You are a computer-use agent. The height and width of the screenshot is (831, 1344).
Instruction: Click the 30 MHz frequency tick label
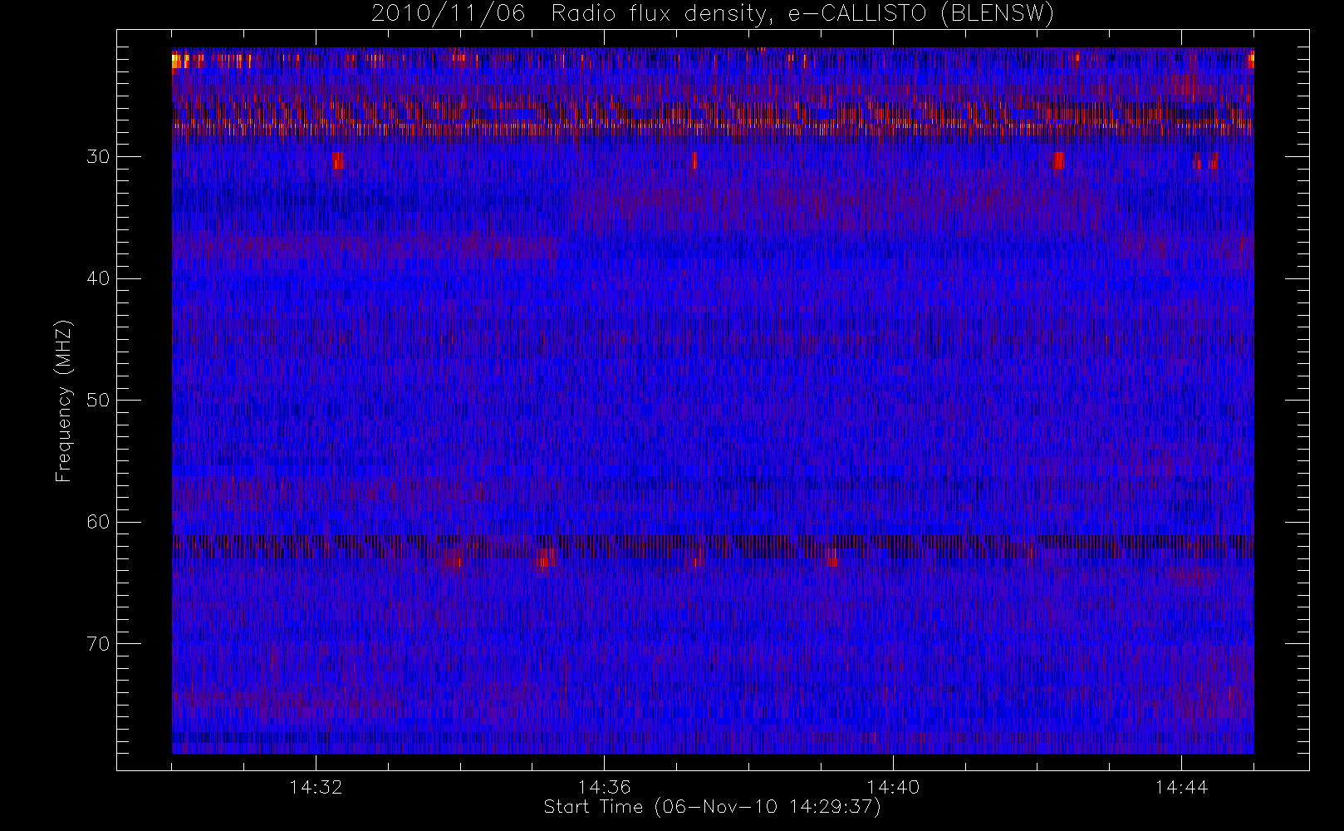point(98,157)
